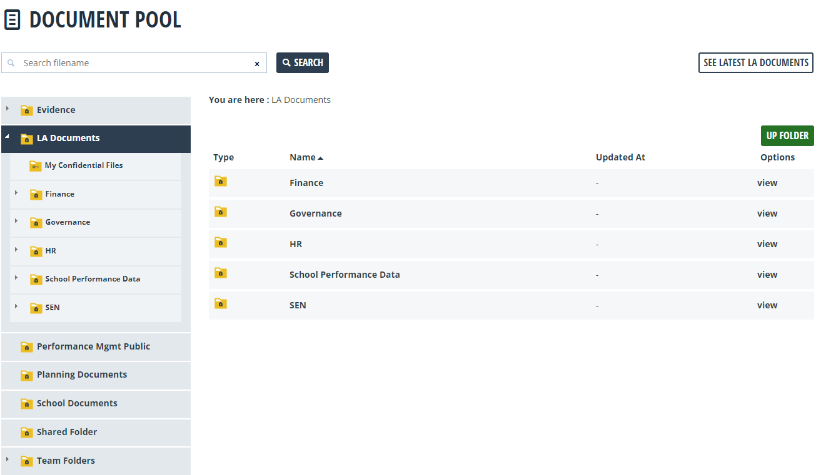Click the Document Pool title icon
The height and width of the screenshot is (475, 821).
(12, 20)
